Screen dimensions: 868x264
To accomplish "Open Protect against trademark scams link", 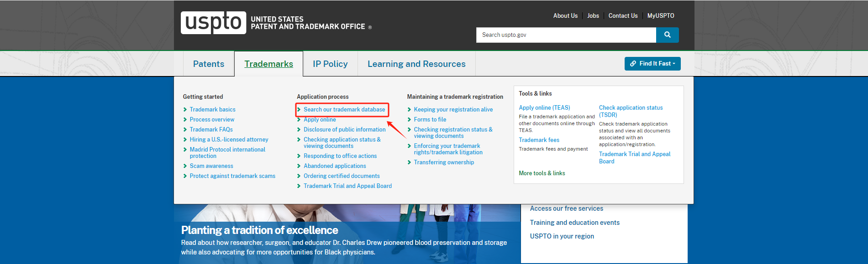I will pyautogui.click(x=232, y=176).
